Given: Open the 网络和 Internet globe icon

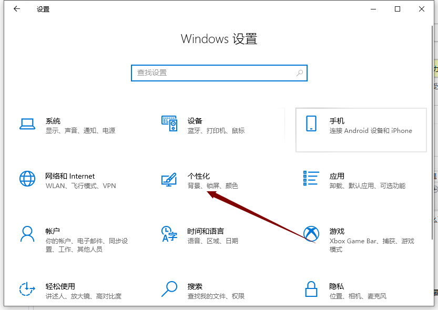Looking at the screenshot, I should pos(27,179).
